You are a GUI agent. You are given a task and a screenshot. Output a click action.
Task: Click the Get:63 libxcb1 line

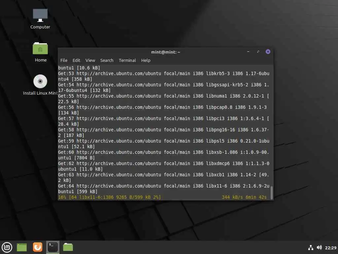(x=164, y=175)
